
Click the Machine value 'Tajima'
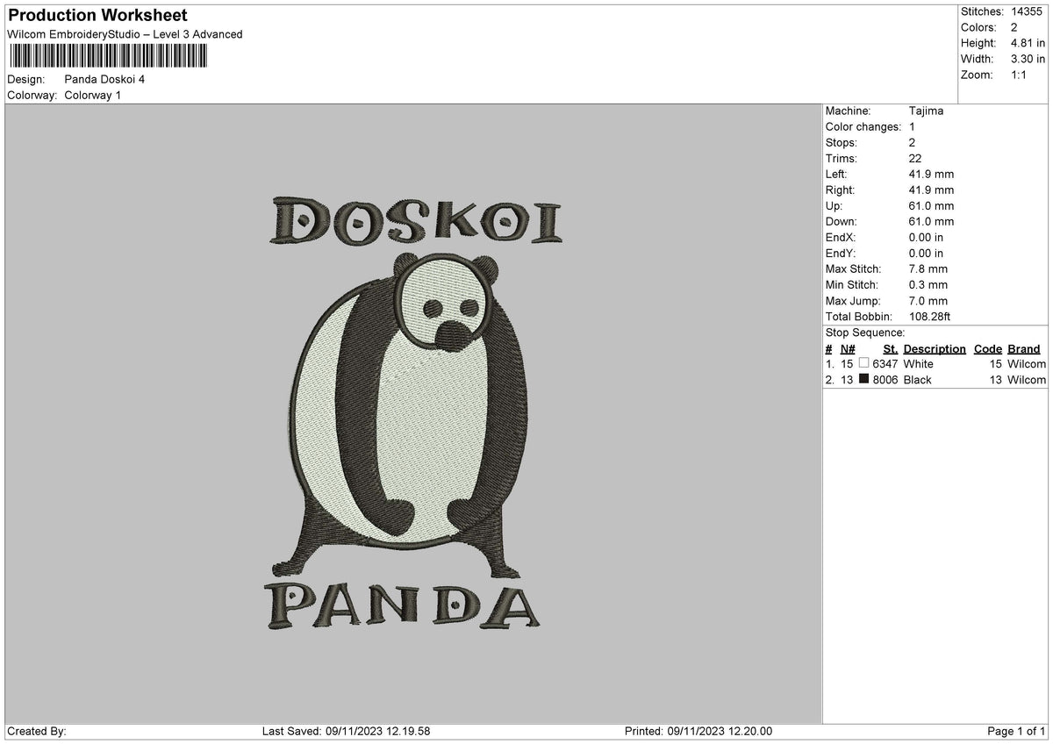tap(927, 111)
